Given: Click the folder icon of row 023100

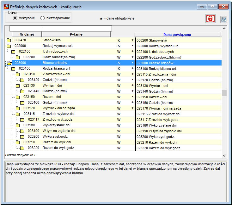Looking at the screenshot, I should tap(13, 69).
